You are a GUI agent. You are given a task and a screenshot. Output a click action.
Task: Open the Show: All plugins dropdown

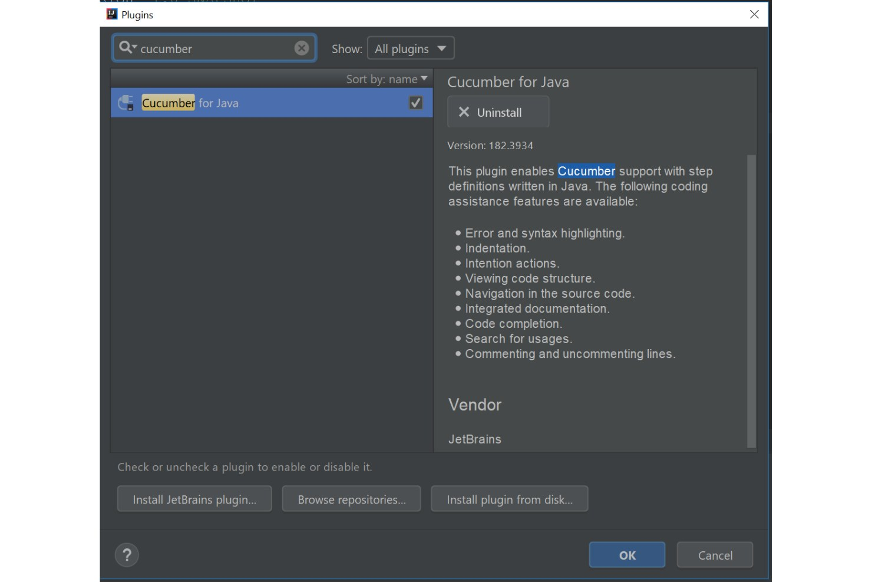coord(411,48)
